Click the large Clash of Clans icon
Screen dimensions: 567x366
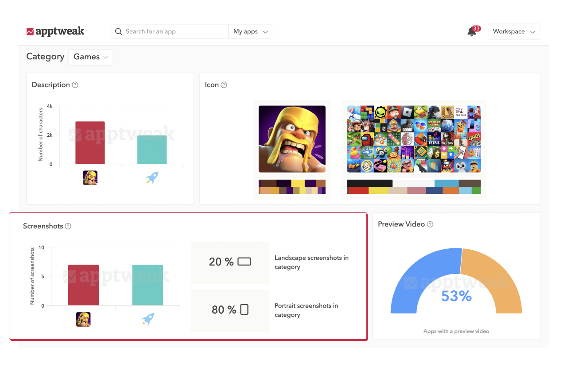click(292, 139)
